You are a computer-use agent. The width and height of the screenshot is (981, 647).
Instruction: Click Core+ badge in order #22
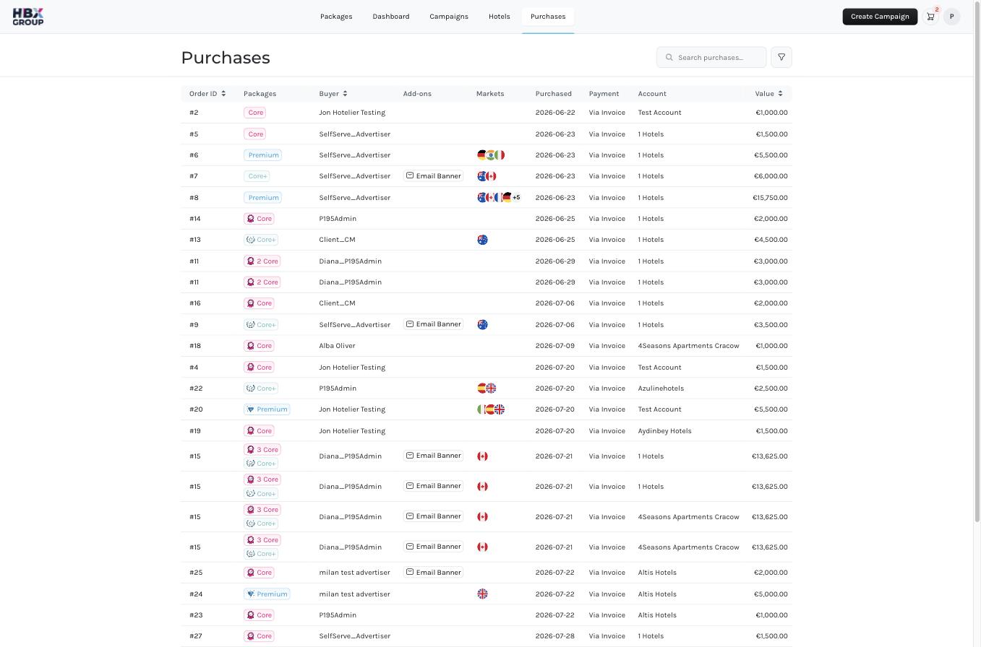tap(261, 388)
